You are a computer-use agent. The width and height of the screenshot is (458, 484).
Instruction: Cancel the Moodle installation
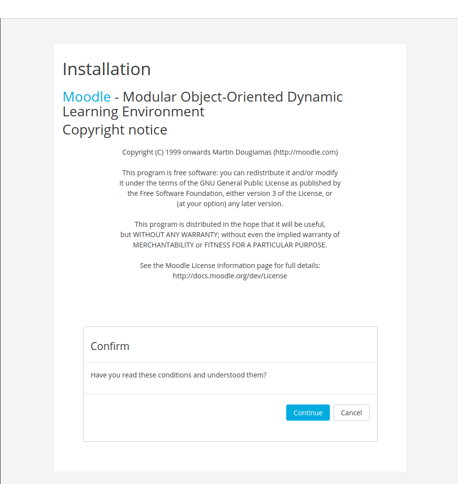point(351,412)
